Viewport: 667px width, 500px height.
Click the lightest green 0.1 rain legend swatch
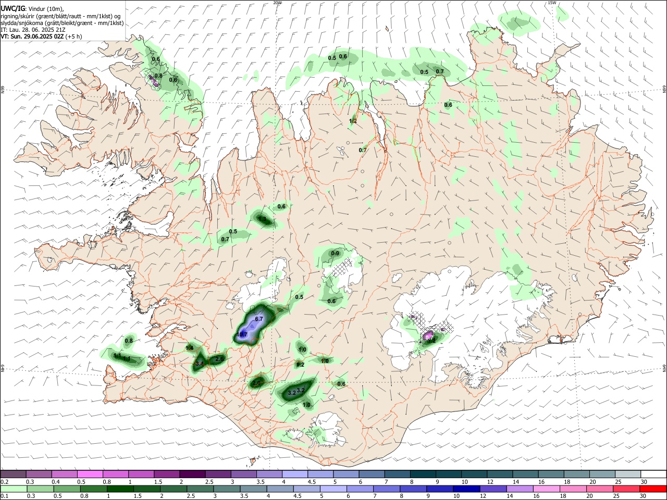(x=14, y=489)
